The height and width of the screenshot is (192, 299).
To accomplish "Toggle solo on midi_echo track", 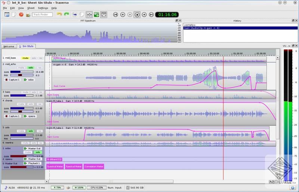I will click(31, 68).
